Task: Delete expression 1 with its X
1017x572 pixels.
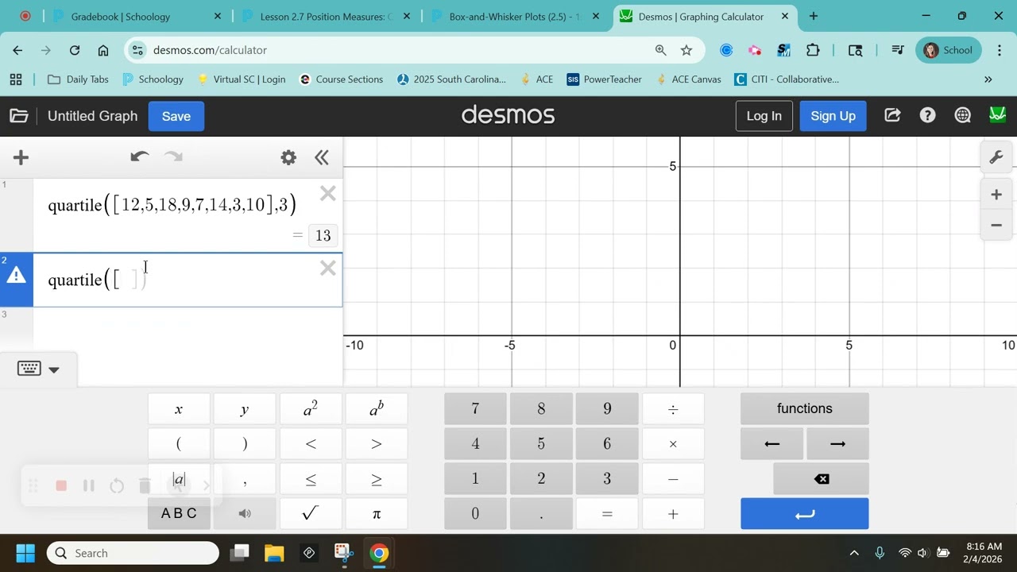Action: (x=328, y=194)
